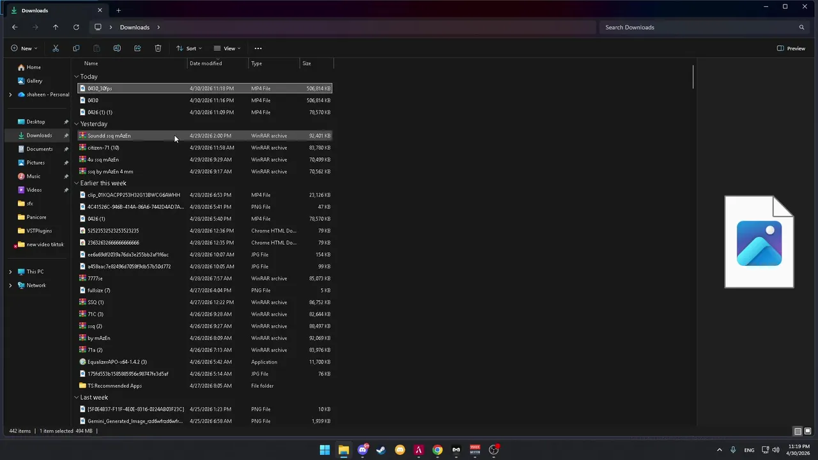
Task: Select the file citizen-71 (10)
Action: pyautogui.click(x=204, y=148)
